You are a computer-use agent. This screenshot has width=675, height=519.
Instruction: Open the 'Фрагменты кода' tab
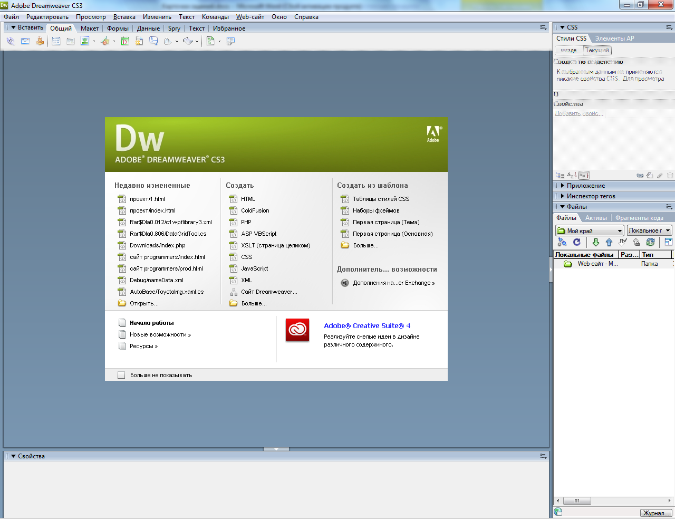pyautogui.click(x=639, y=218)
